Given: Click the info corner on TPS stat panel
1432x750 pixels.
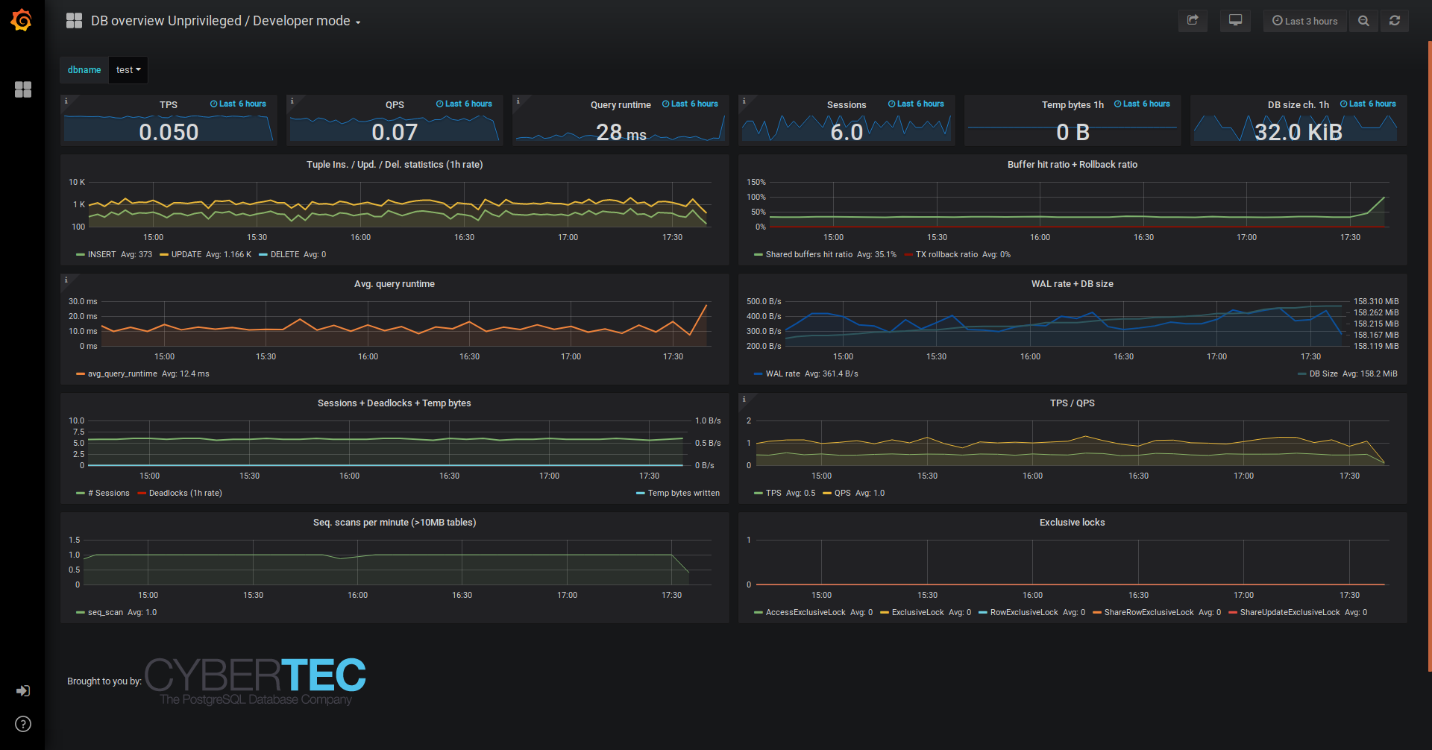Looking at the screenshot, I should pos(66,101).
